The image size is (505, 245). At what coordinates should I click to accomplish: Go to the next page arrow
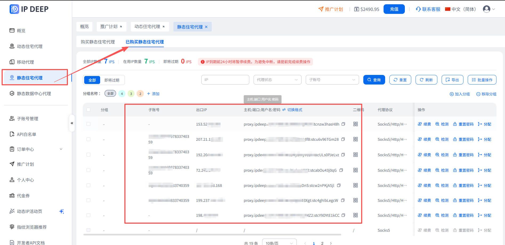331,243
